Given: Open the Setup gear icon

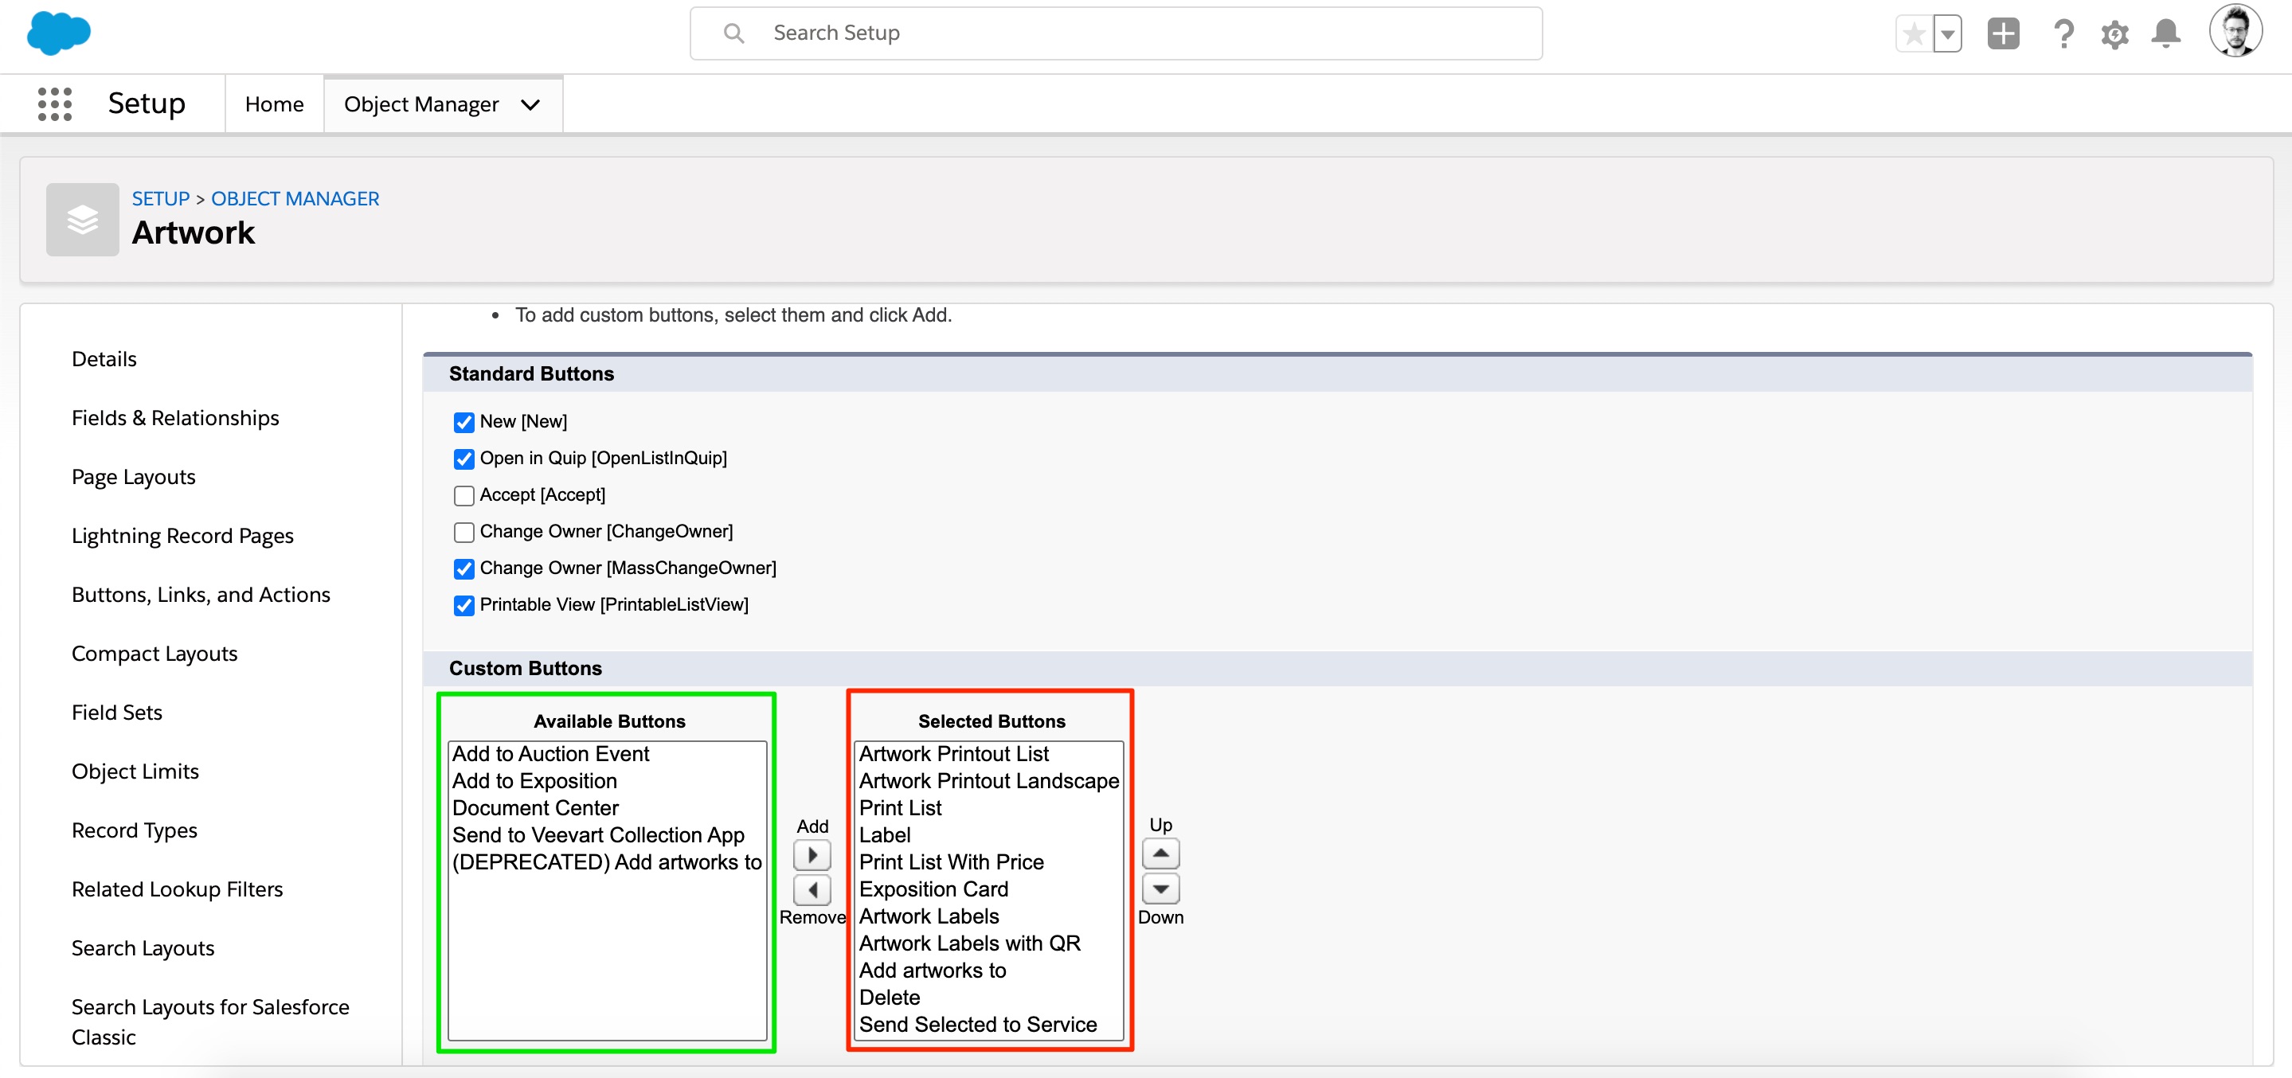Looking at the screenshot, I should (x=2115, y=33).
